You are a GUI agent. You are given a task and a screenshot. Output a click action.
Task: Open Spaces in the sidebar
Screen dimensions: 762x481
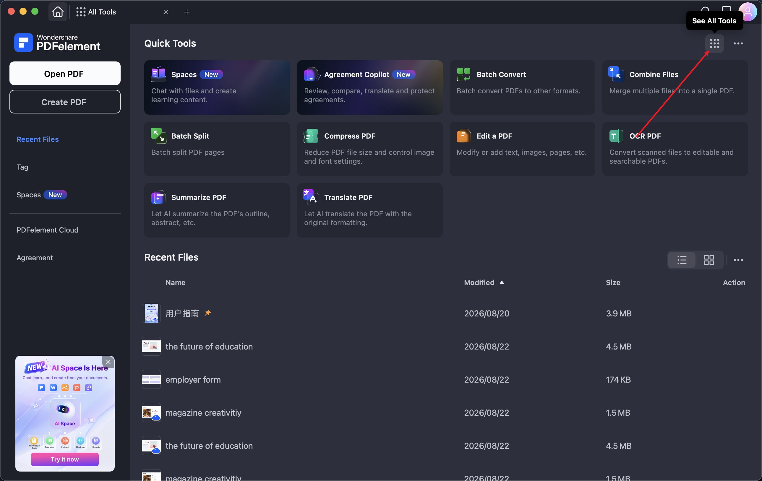(x=29, y=195)
